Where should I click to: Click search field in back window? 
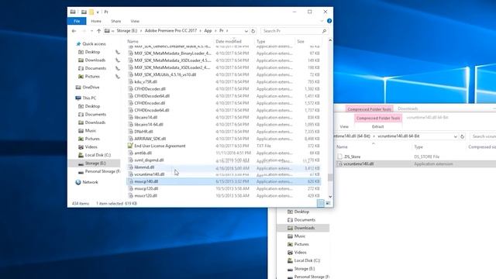coord(483,136)
